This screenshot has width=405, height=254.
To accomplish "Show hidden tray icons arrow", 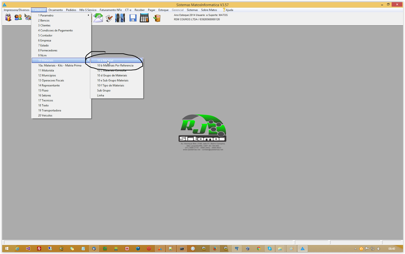I will coord(355,249).
